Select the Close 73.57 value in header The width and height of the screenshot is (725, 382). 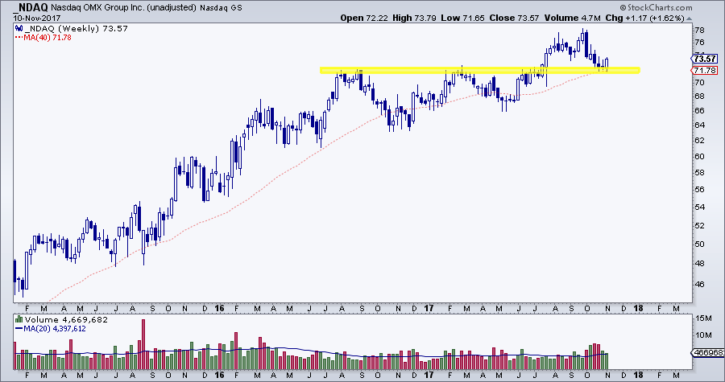coord(514,18)
